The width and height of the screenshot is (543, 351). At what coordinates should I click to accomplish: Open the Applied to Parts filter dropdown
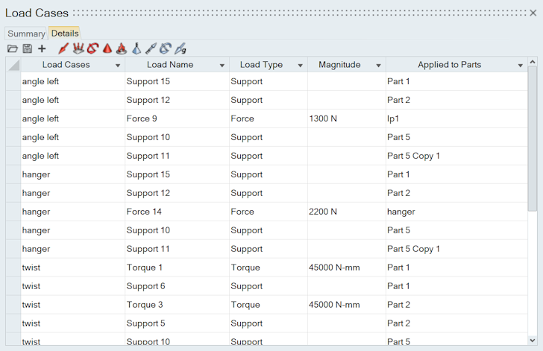coord(521,66)
